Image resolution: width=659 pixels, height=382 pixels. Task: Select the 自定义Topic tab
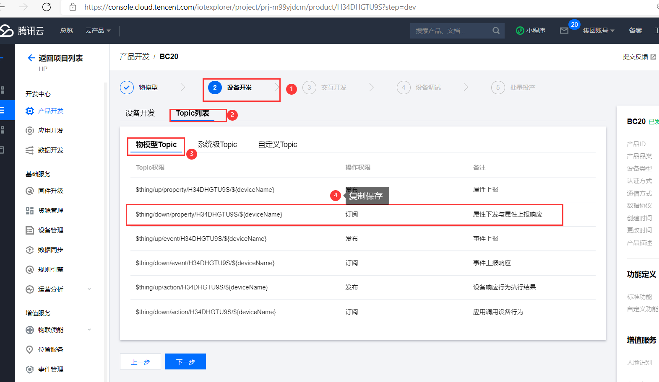pos(277,145)
